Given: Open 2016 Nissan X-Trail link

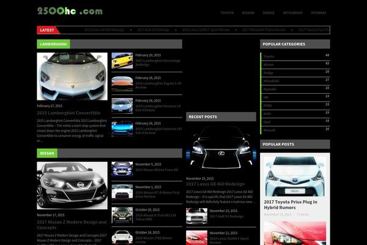Looking at the screenshot, I should tap(155, 217).
